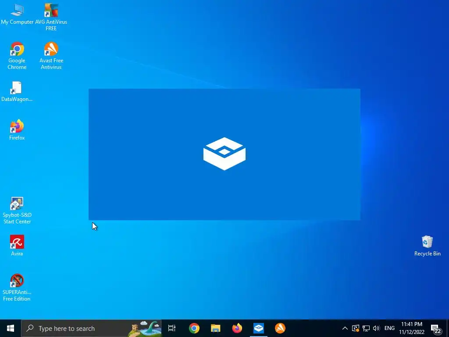Select the Recycle Bin icon

(x=427, y=246)
